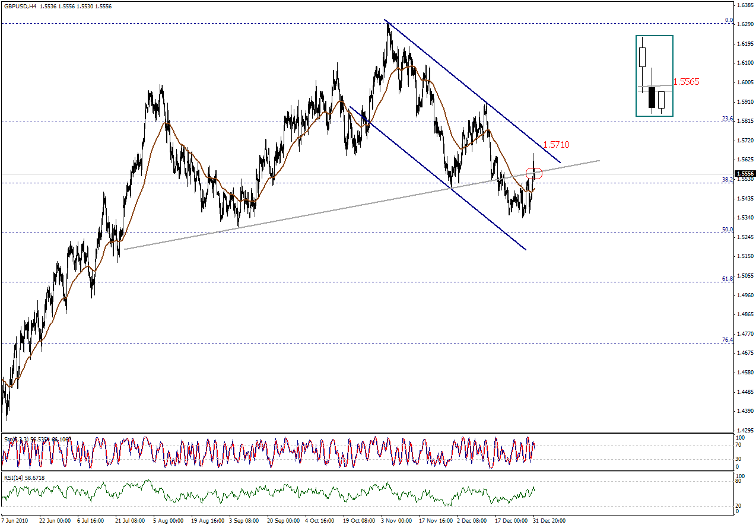Screen dimensions: 756x525
Task: Click the 1.4390 value on price scale
Action: coord(745,411)
